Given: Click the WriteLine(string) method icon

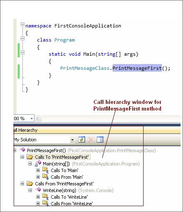Looking at the screenshot, I should click(x=38, y=190).
